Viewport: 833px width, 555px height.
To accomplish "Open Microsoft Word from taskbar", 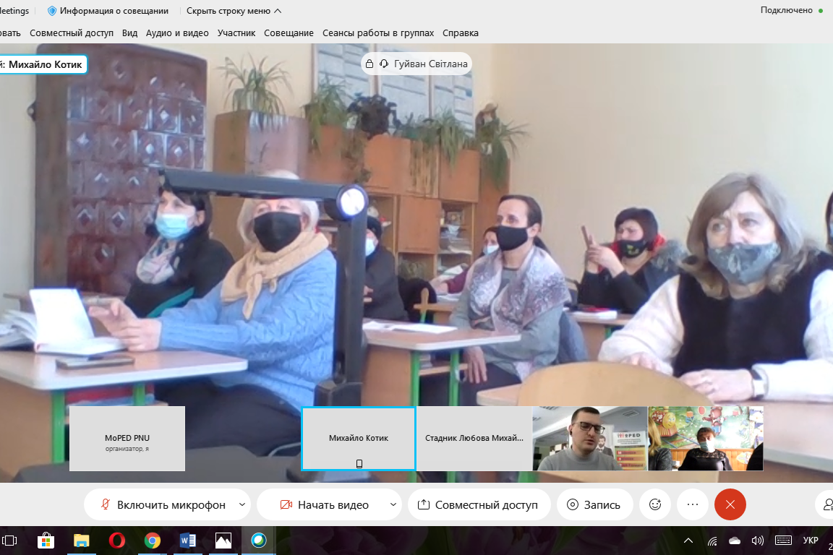I will (187, 541).
